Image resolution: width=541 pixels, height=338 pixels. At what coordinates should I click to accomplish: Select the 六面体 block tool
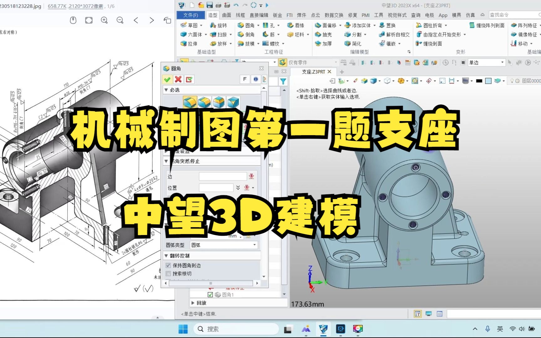pyautogui.click(x=191, y=34)
